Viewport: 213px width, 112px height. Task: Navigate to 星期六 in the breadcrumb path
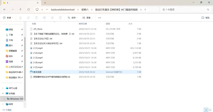point(85,10)
